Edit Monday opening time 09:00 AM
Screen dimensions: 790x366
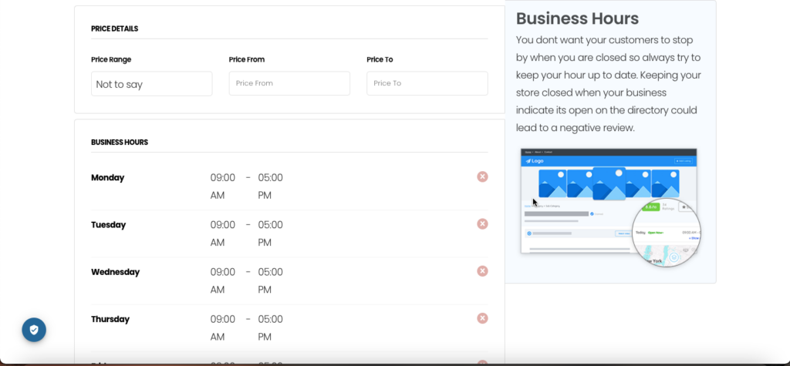coord(223,186)
